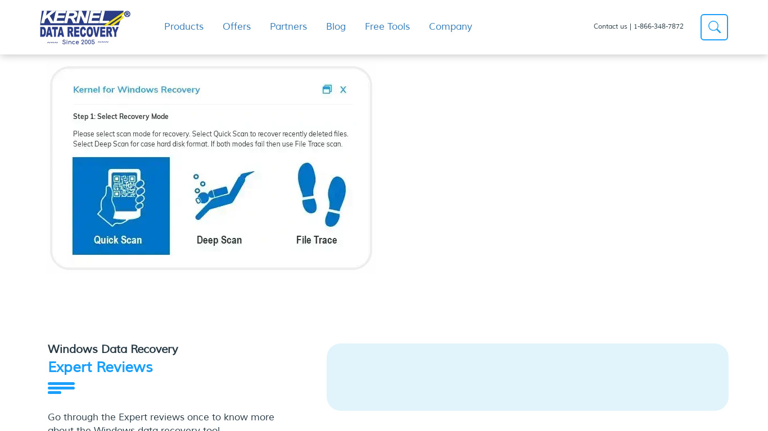Close the Kernel for Windows Recovery dialog
This screenshot has height=431, width=768.
click(x=343, y=90)
